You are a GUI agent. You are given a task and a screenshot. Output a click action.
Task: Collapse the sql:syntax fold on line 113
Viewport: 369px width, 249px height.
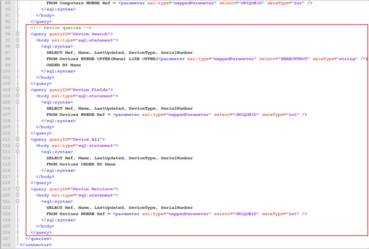18,152
